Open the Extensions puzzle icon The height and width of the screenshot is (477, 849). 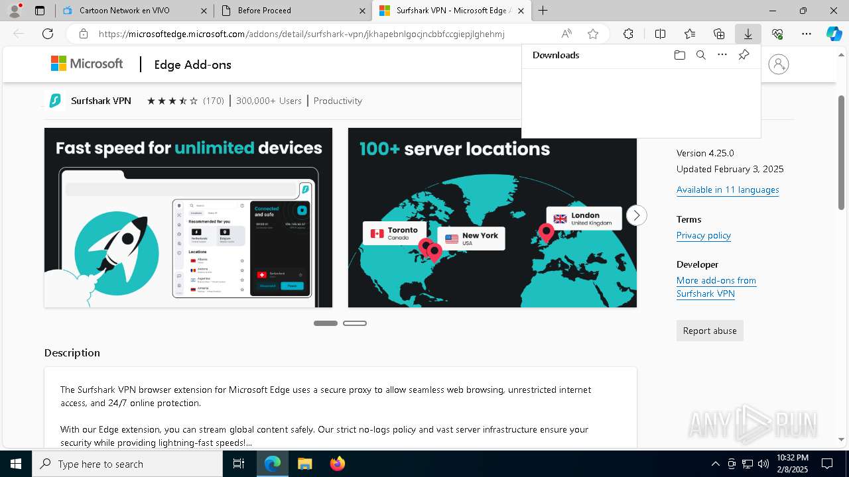[628, 34]
